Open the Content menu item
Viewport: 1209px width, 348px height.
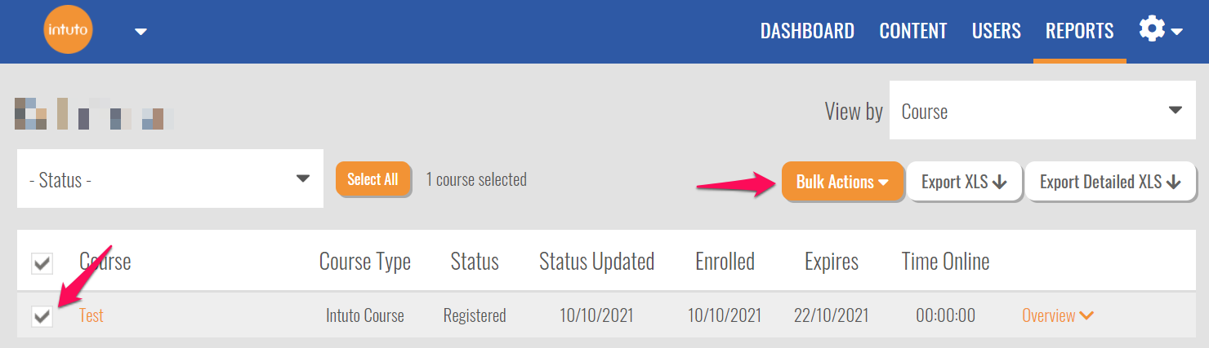coord(912,31)
